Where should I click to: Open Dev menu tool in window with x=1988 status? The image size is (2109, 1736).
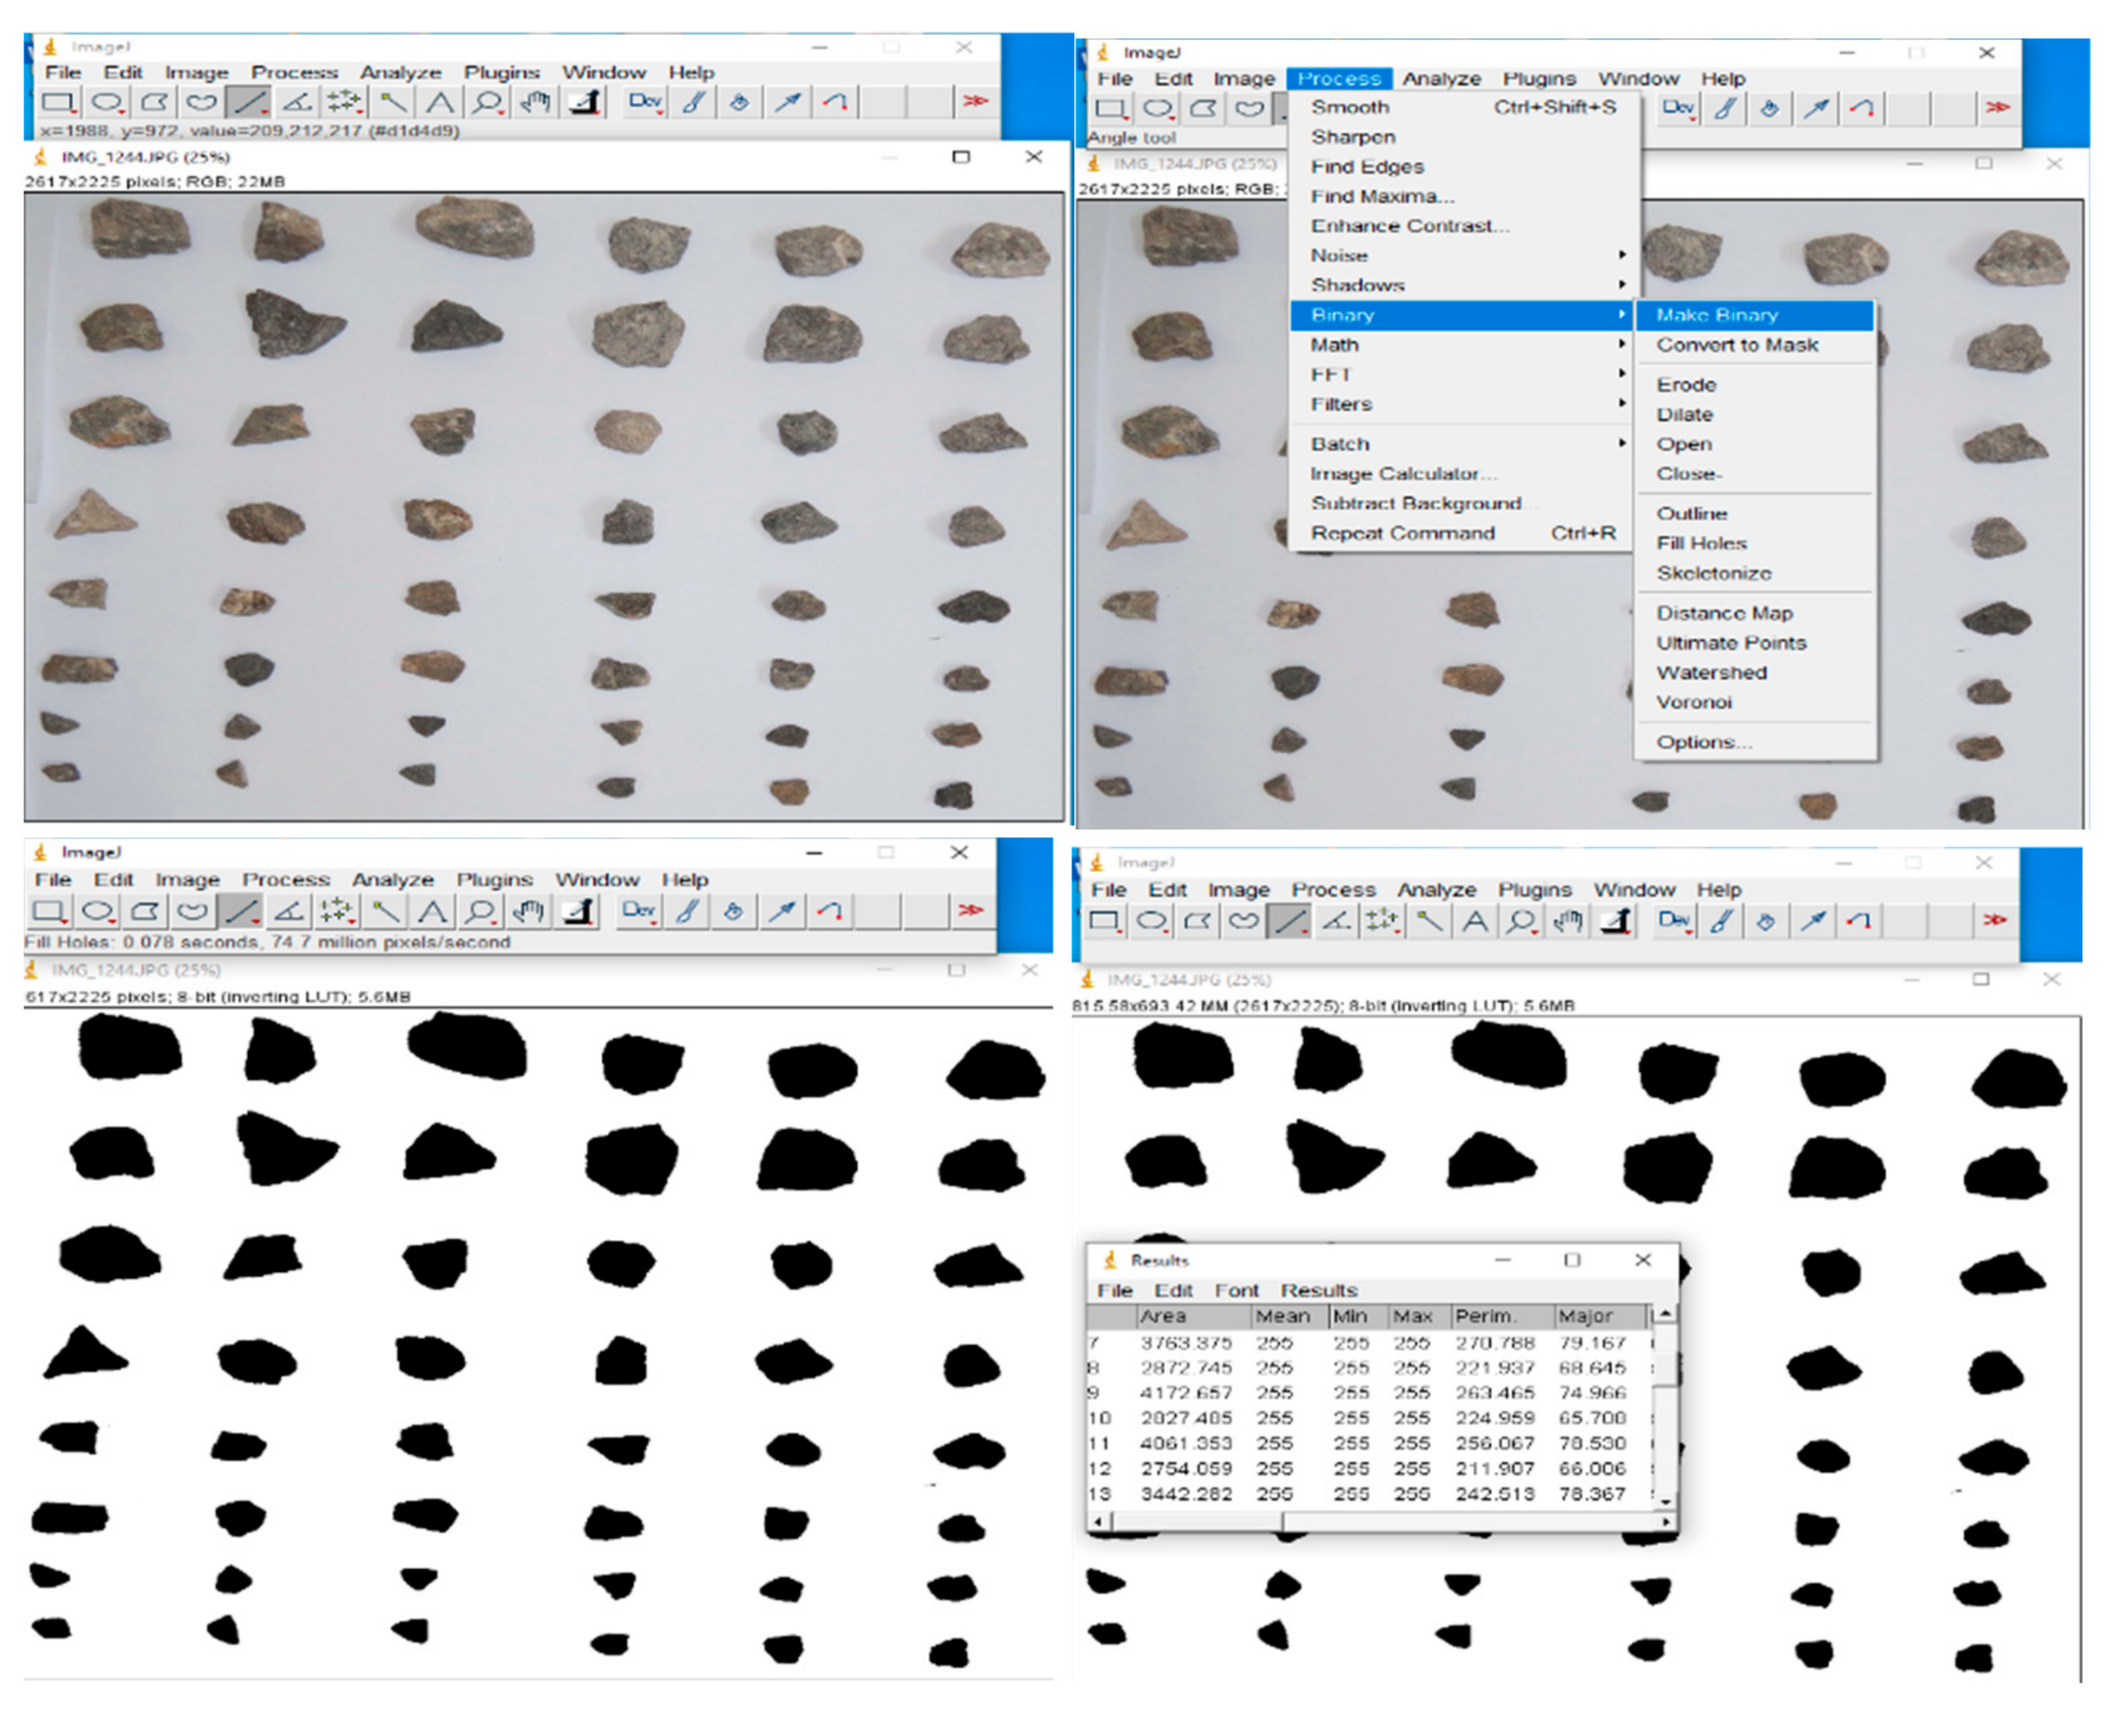point(644,102)
